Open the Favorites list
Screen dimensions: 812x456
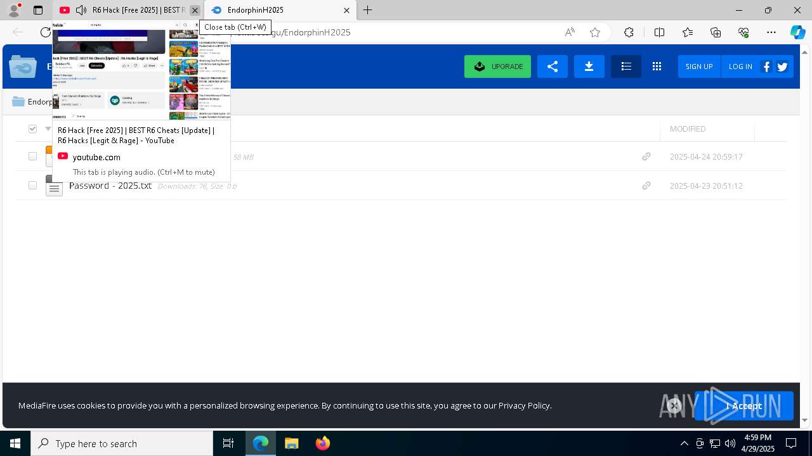688,32
